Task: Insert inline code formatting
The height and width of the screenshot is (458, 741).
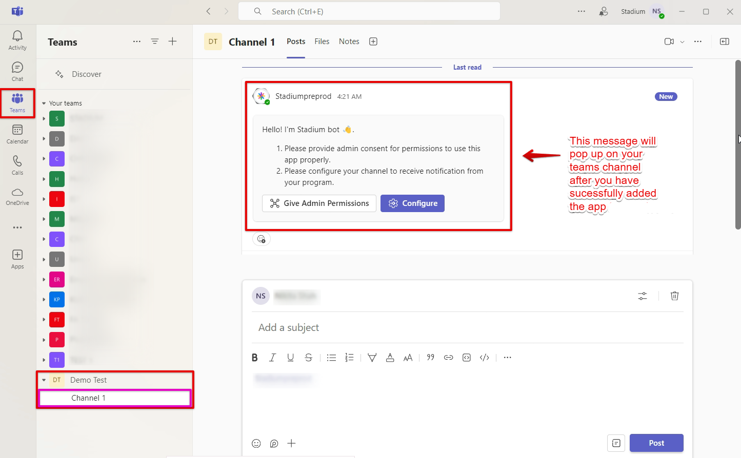Action: [484, 358]
